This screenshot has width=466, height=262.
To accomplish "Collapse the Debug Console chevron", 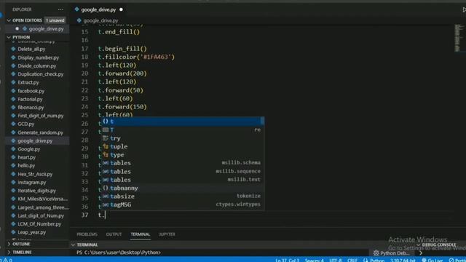I will coord(419,245).
